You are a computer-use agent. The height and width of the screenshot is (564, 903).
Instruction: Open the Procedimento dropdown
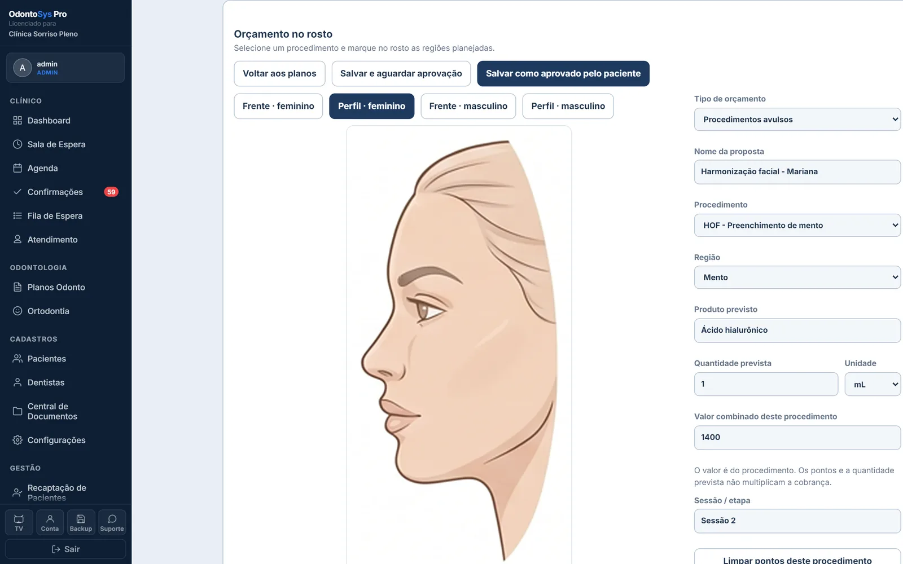click(797, 225)
